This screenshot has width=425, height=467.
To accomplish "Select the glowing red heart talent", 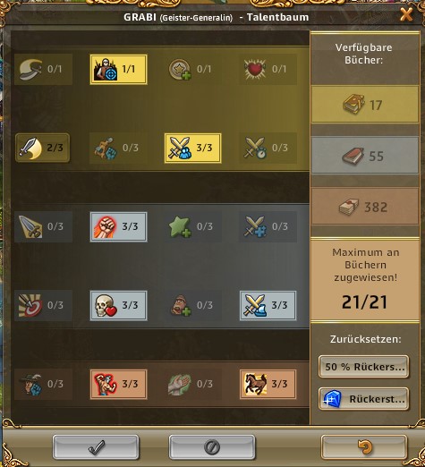I will click(268, 69).
